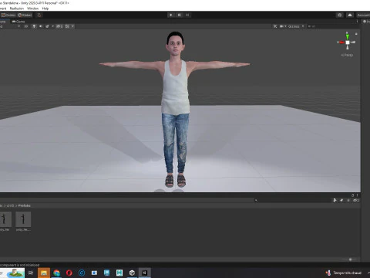Toggle the Center pivot mode button
Image resolution: width=370 pixels, height=278 pixels.
tap(8, 15)
